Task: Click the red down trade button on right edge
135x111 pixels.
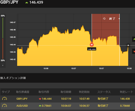Action: (x=134, y=51)
